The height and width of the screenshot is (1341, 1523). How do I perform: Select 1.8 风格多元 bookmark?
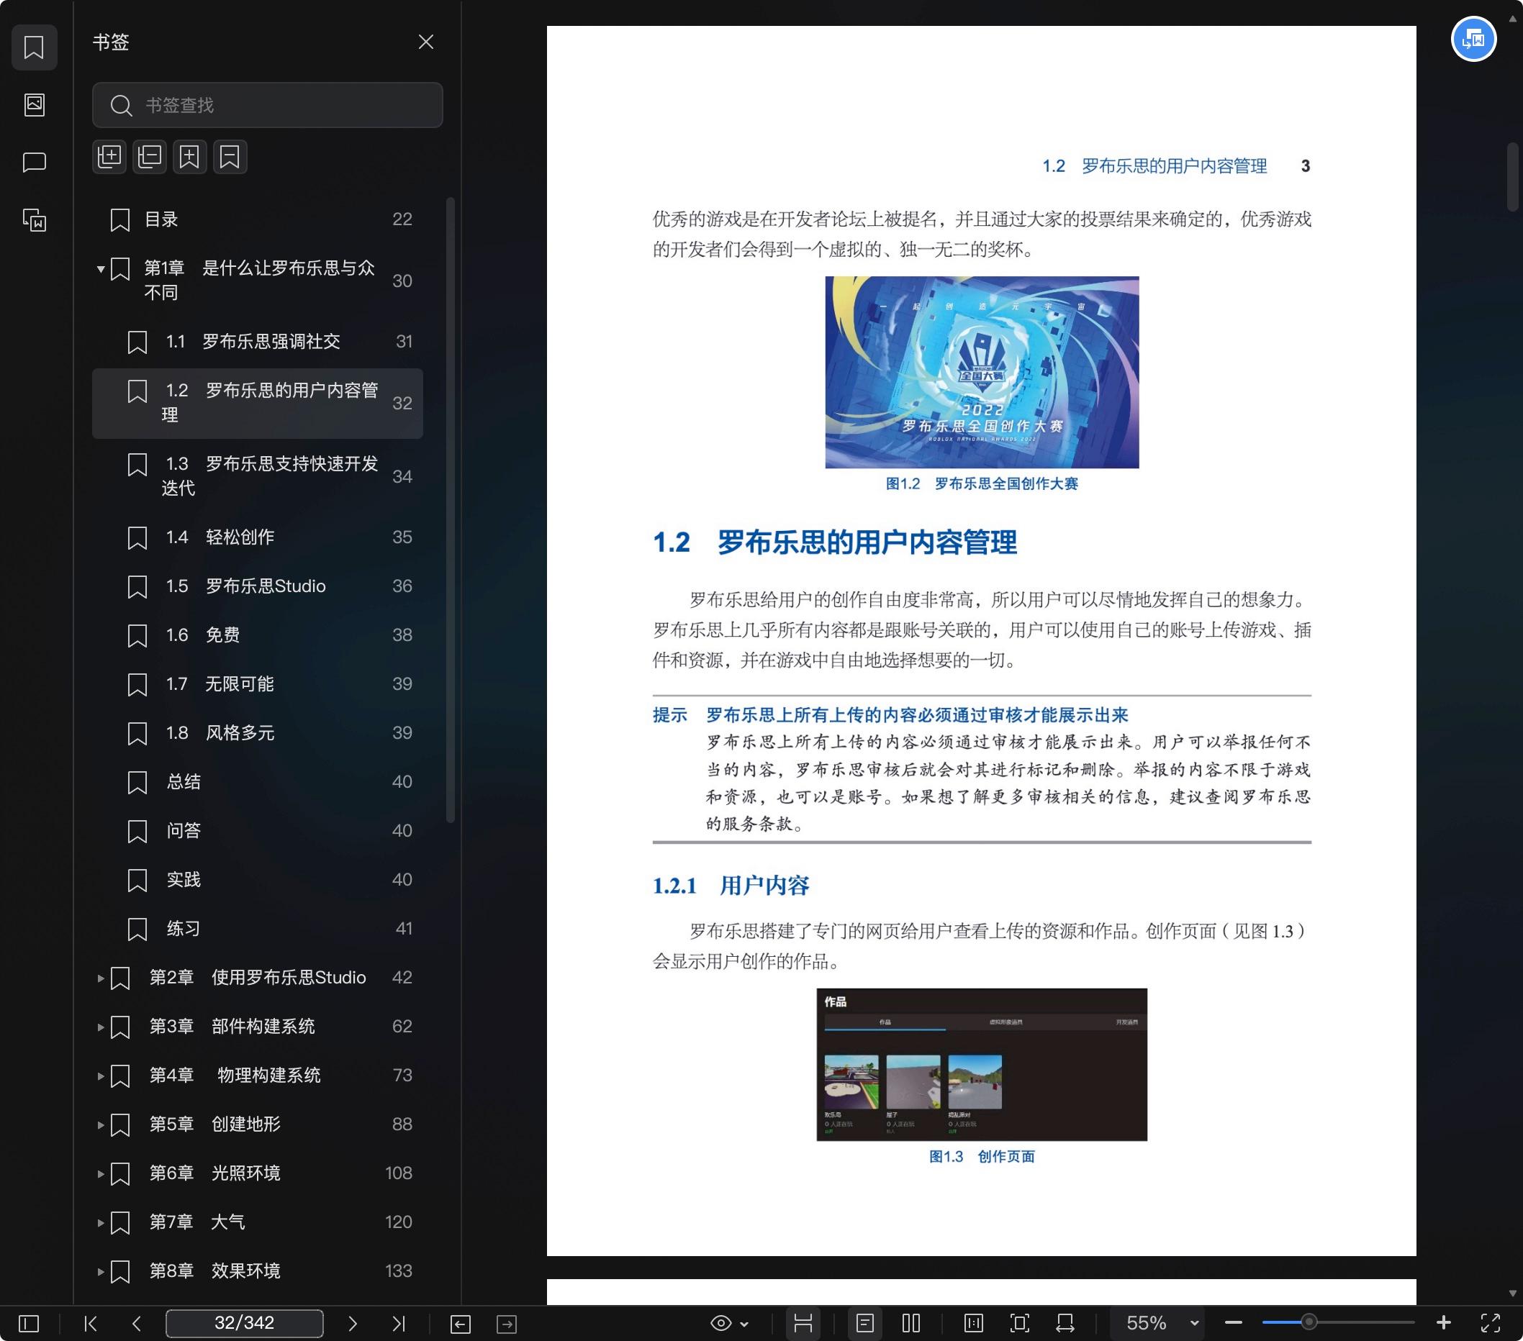(258, 733)
